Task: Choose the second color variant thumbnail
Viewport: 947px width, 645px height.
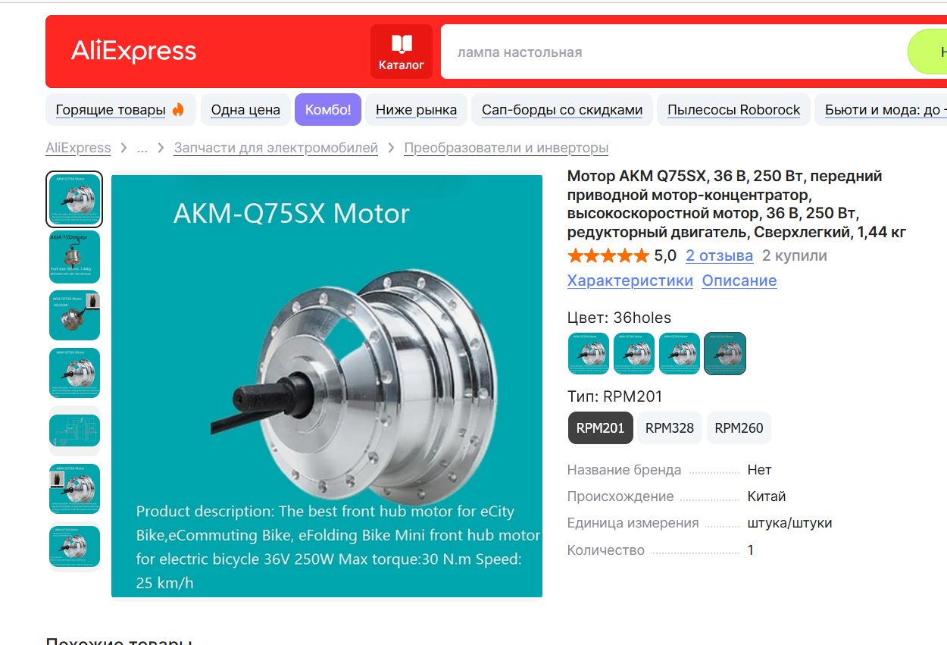Action: (634, 353)
